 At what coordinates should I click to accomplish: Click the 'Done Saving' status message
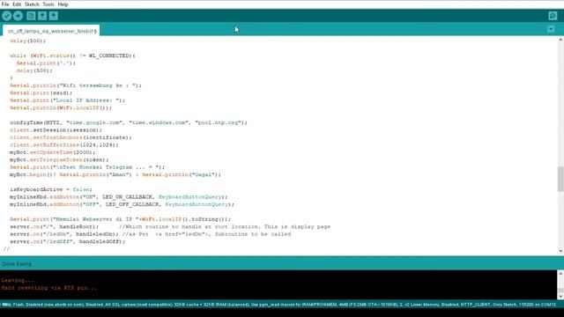[x=17, y=264]
